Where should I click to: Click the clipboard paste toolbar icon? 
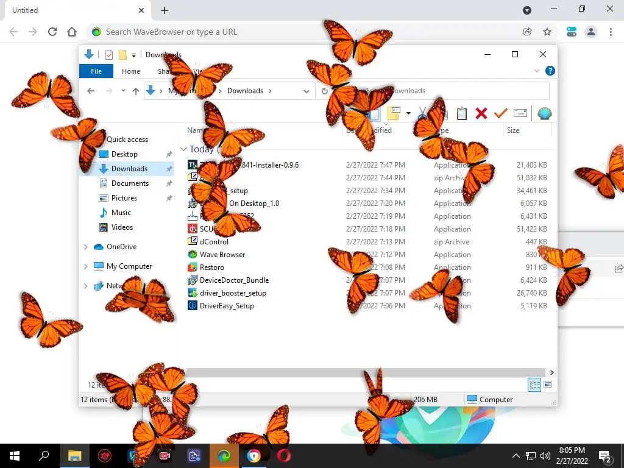pos(462,113)
